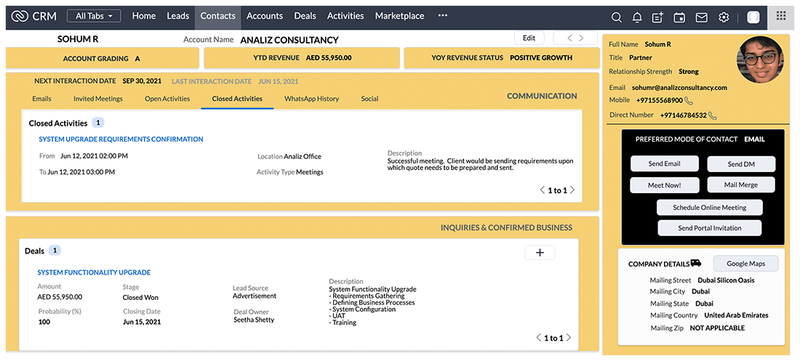Click the Send DM button
Image resolution: width=800 pixels, height=361 pixels.
click(741, 164)
